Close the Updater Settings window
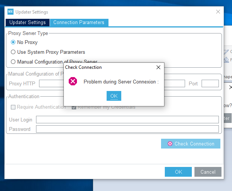This screenshot has height=191, width=232. click(x=218, y=12)
